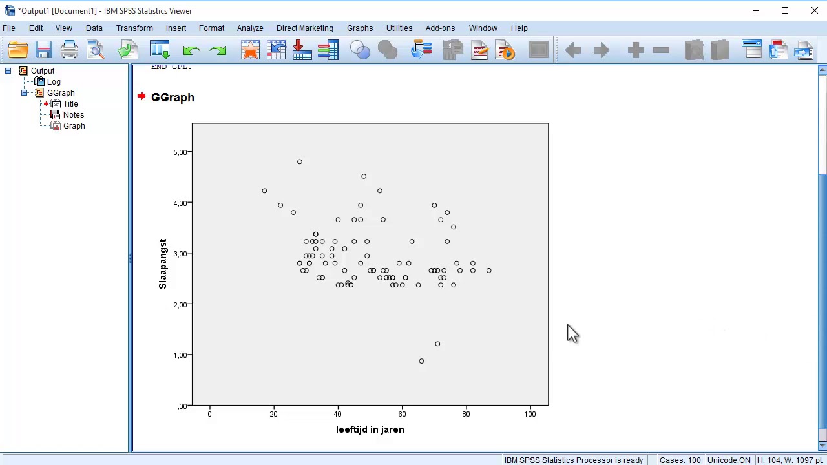Open the Analyze menu
The height and width of the screenshot is (465, 827).
(x=249, y=28)
